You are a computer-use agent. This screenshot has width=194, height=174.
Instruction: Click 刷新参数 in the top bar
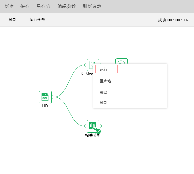[x=92, y=6]
